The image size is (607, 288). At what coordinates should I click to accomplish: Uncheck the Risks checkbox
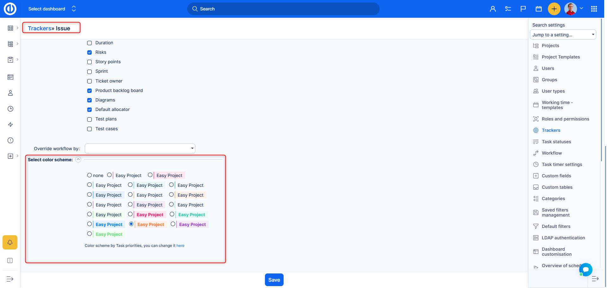89,52
